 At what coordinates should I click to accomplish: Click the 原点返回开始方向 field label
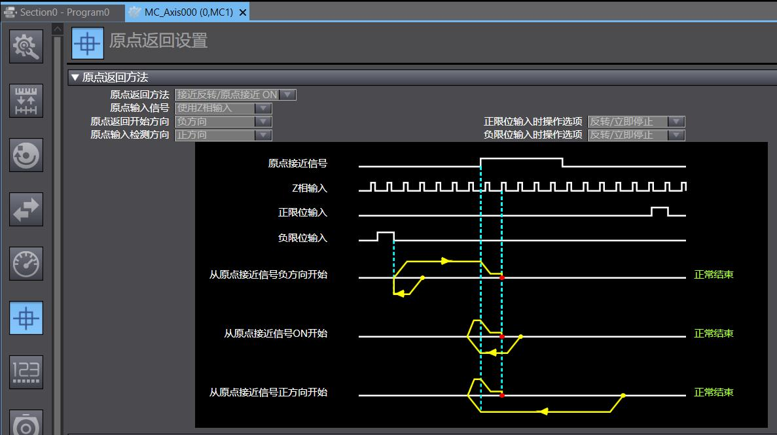[130, 122]
